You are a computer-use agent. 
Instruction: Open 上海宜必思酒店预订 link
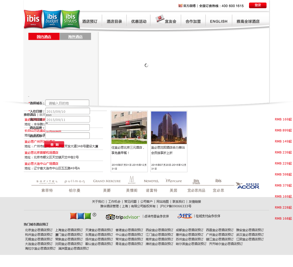coord(69,230)
